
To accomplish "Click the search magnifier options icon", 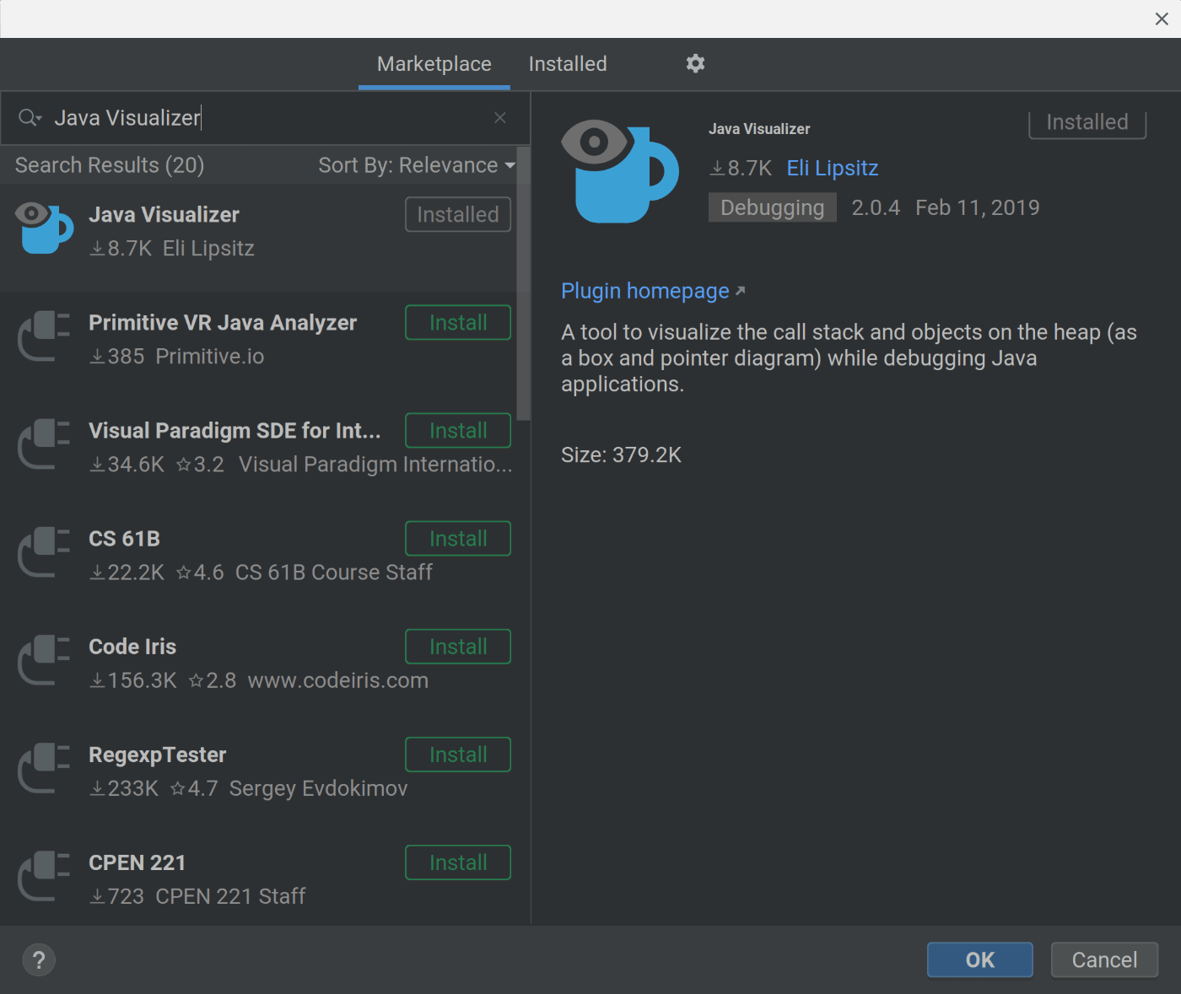I will coord(30,118).
